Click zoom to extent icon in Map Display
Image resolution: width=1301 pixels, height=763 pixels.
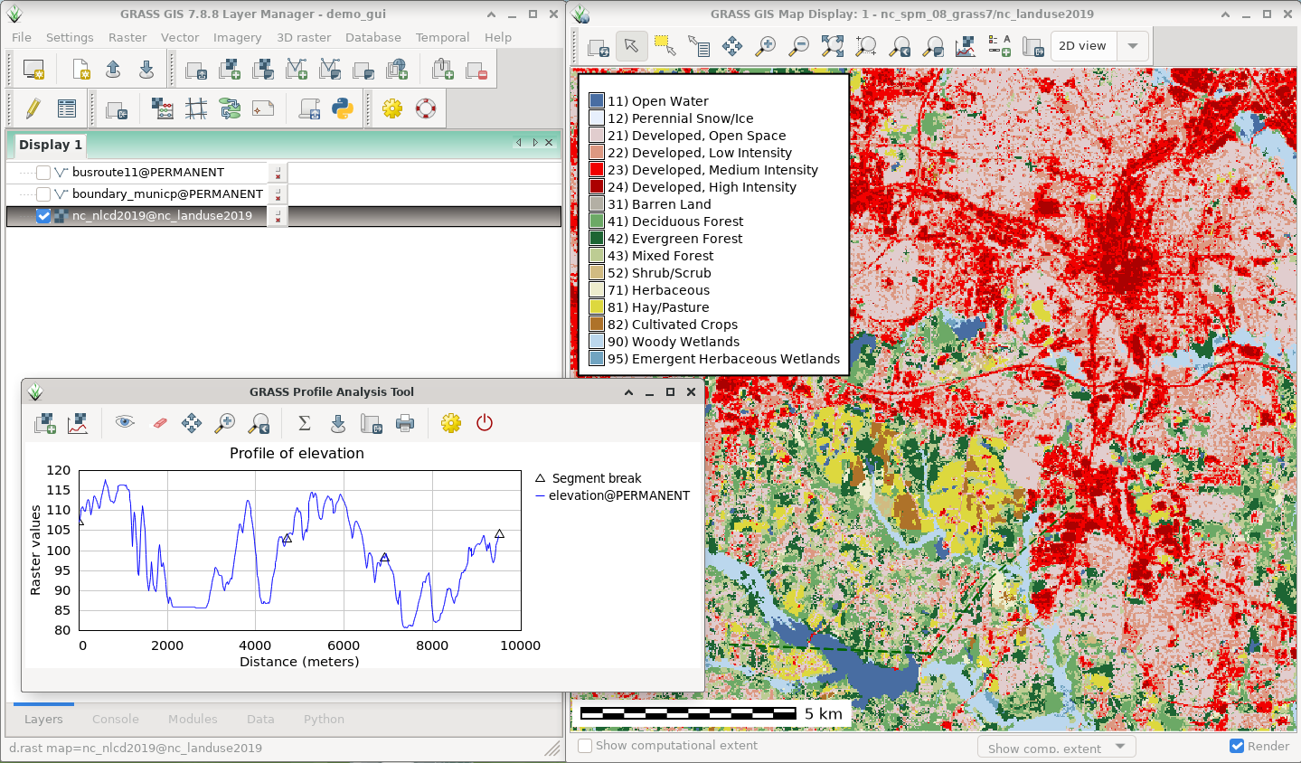pyautogui.click(x=833, y=46)
